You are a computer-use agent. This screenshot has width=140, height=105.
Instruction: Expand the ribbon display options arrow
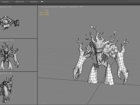tap(44, 2)
